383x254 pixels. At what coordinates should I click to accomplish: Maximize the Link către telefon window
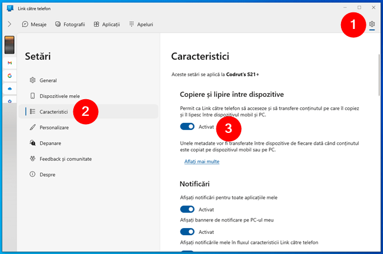pyautogui.click(x=359, y=8)
